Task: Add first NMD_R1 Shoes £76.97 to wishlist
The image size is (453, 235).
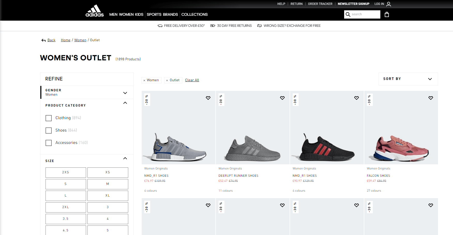Action: pos(208,98)
